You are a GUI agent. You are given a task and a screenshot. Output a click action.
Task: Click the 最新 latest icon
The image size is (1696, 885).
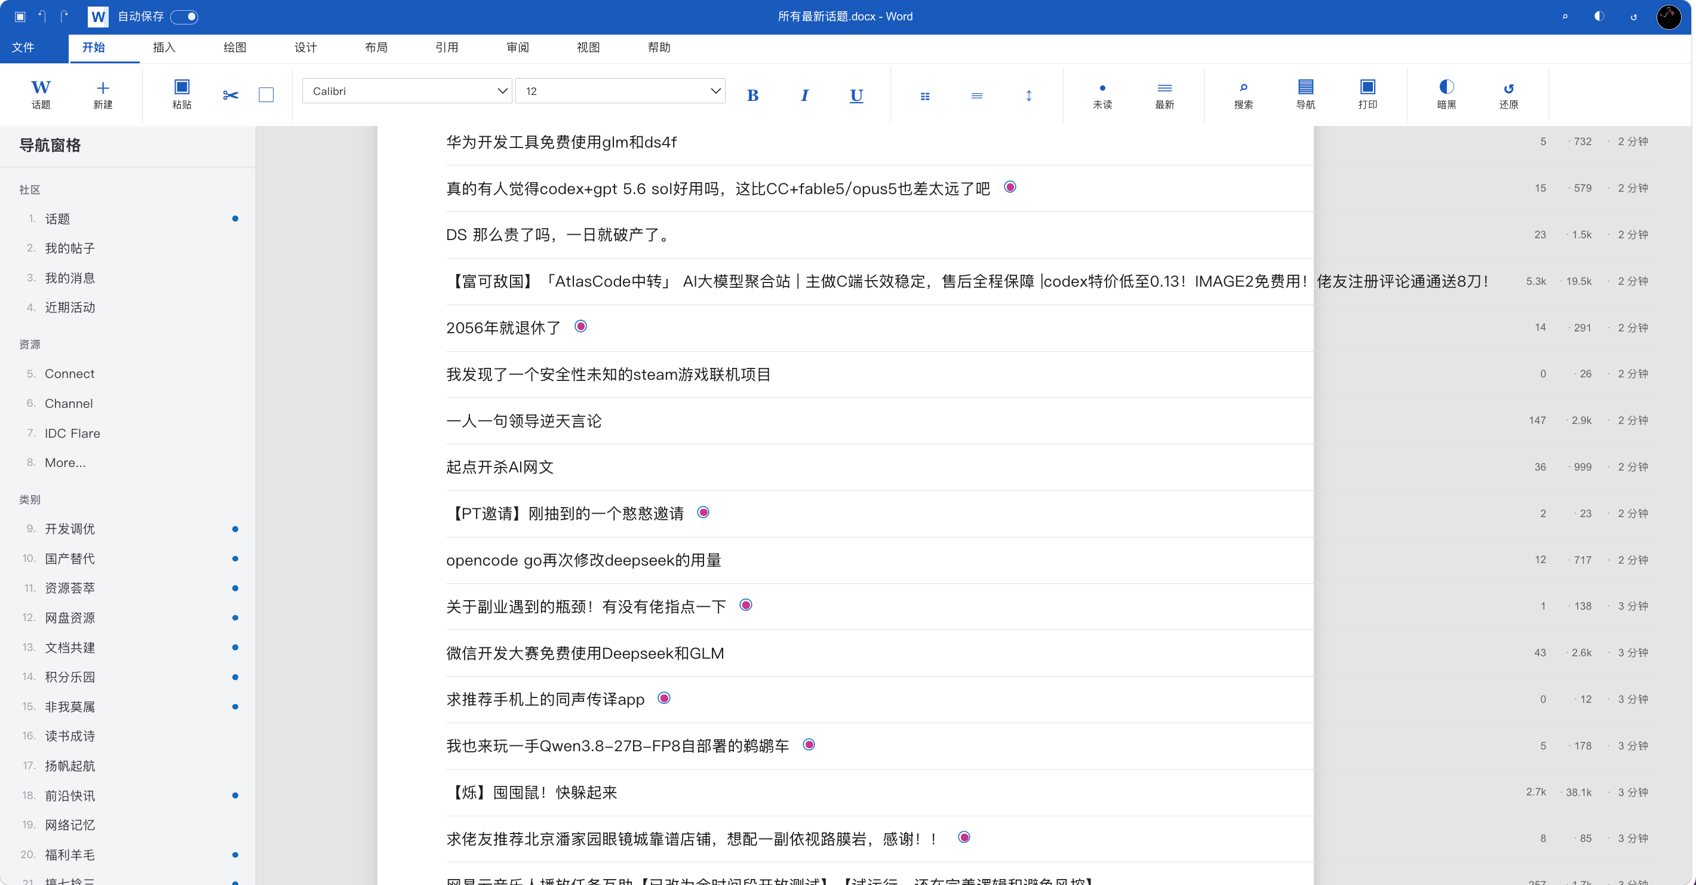coord(1164,88)
